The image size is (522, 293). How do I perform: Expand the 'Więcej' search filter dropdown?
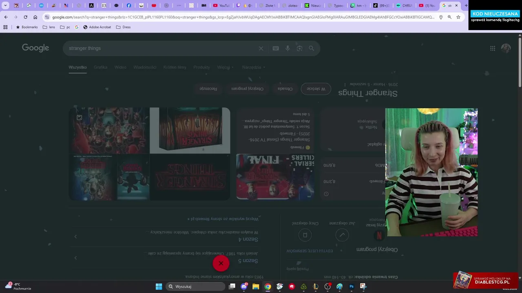click(x=226, y=67)
